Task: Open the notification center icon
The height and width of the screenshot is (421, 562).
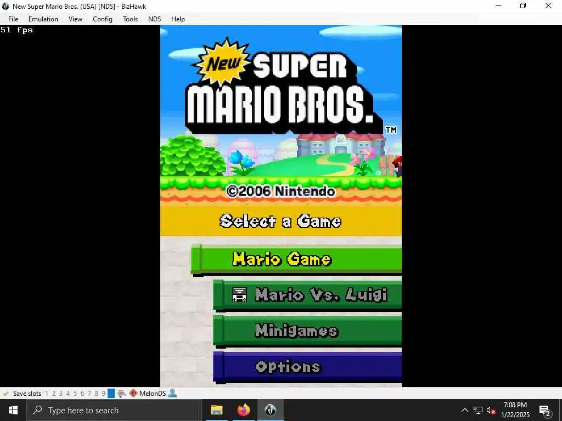Action: 545,411
